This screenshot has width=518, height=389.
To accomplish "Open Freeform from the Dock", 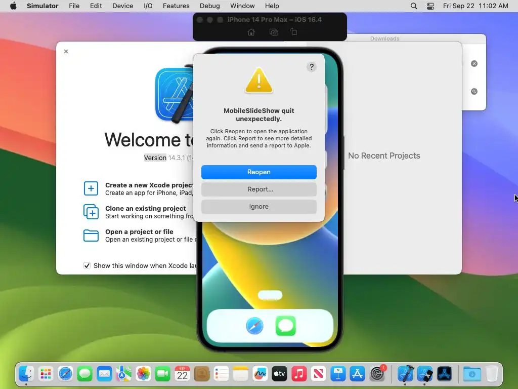I will (260, 374).
